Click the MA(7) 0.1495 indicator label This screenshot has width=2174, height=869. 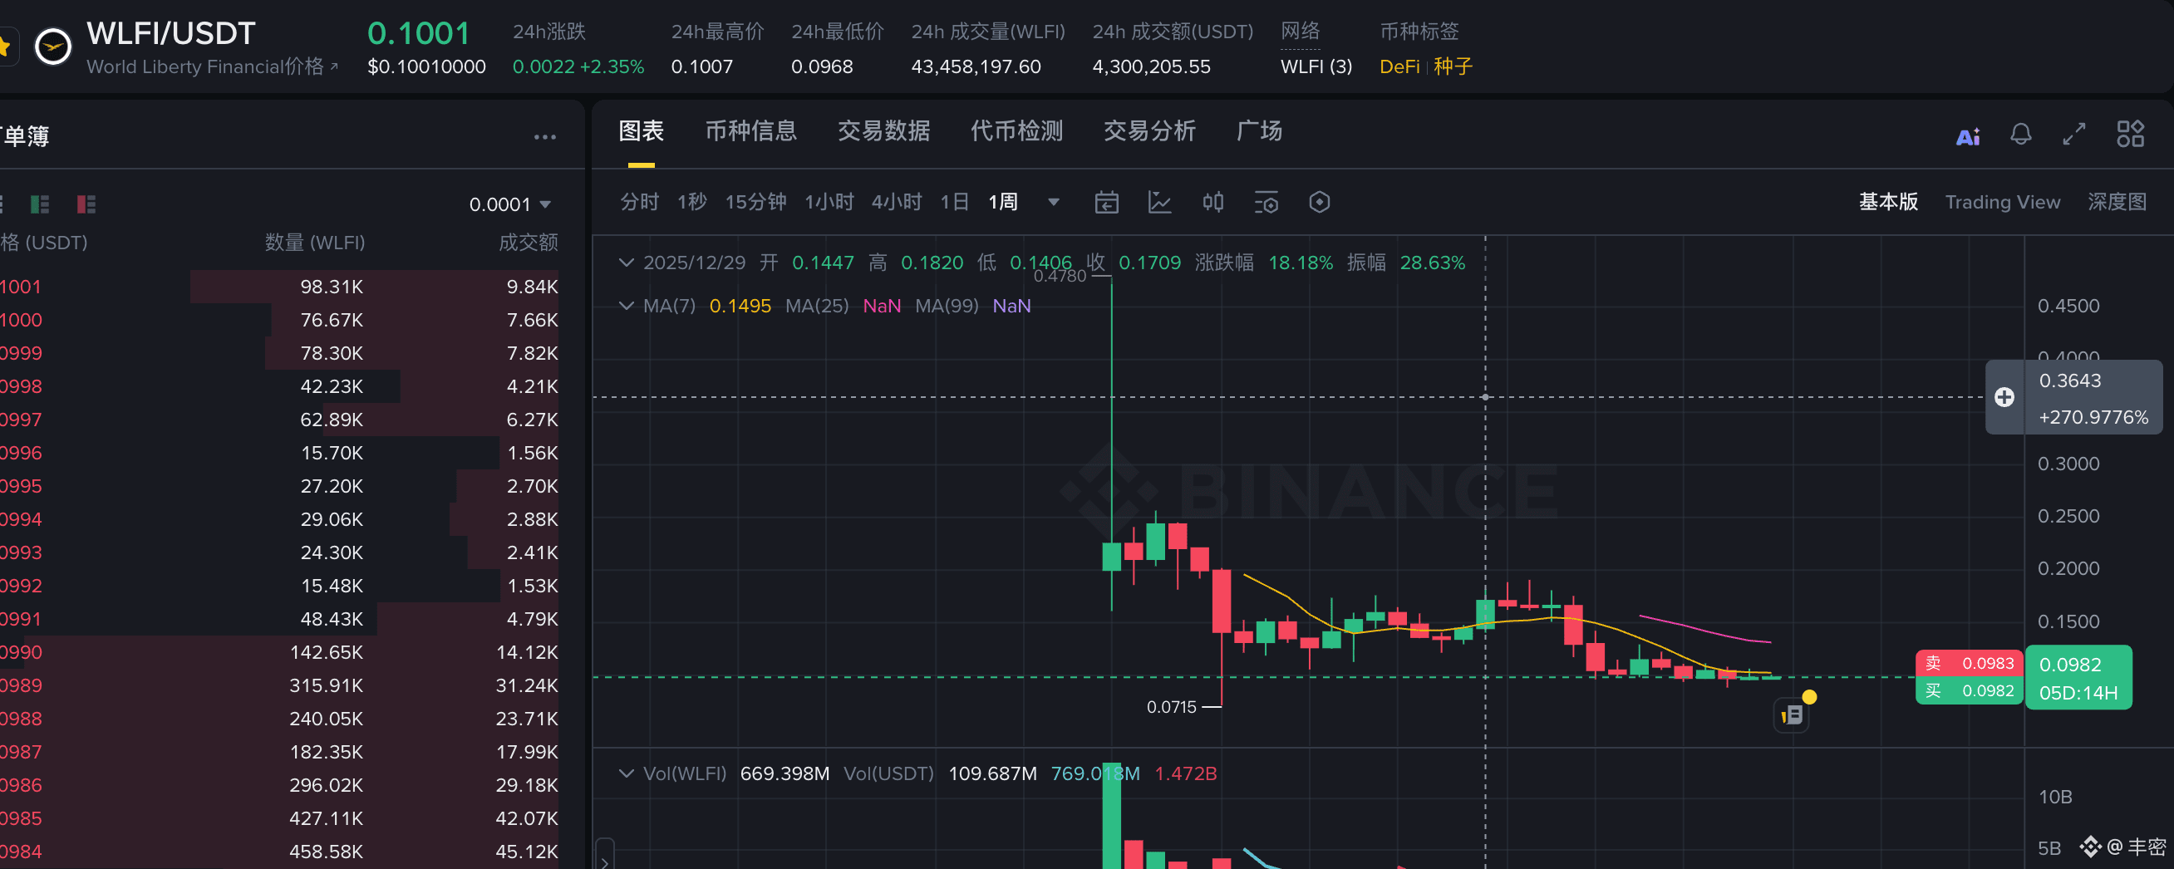(707, 306)
